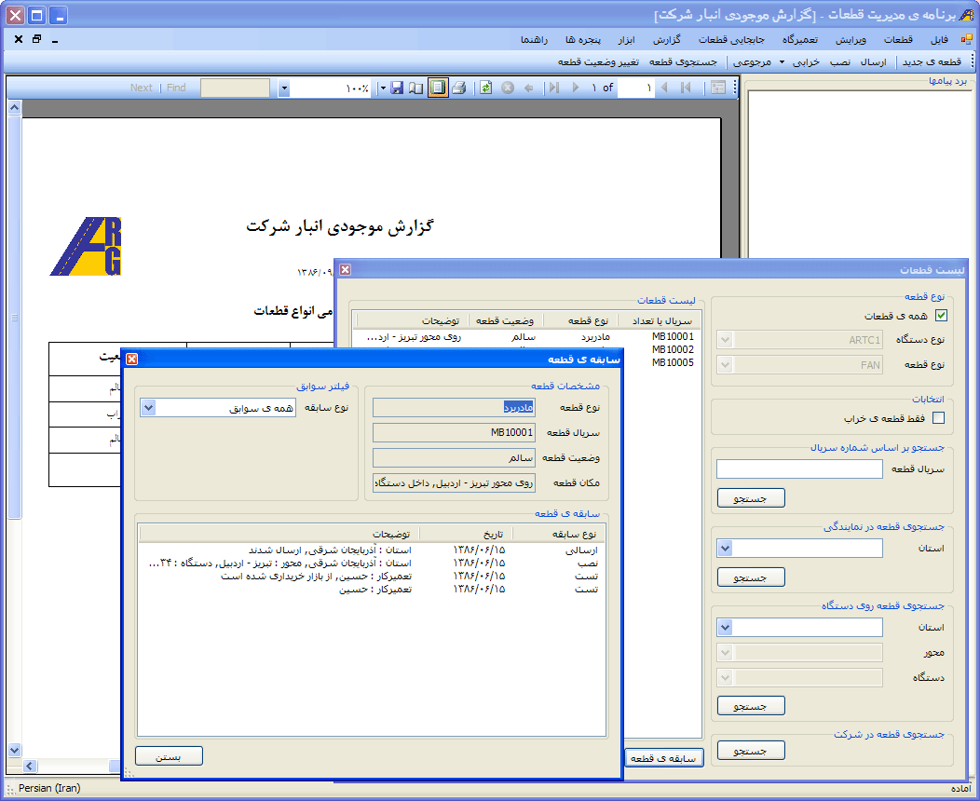Click سریال قطعه search input field

pos(799,469)
